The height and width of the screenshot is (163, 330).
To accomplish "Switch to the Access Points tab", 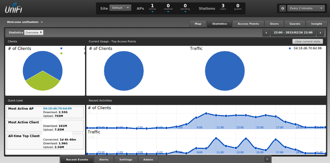I will pyautogui.click(x=248, y=24).
